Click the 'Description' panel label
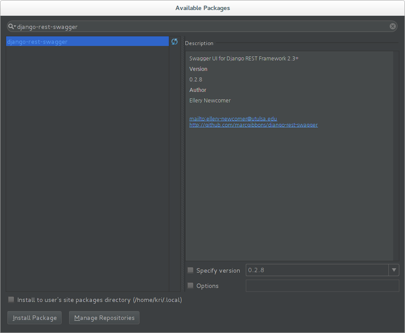Viewport: 405px width, 333px height. click(199, 43)
